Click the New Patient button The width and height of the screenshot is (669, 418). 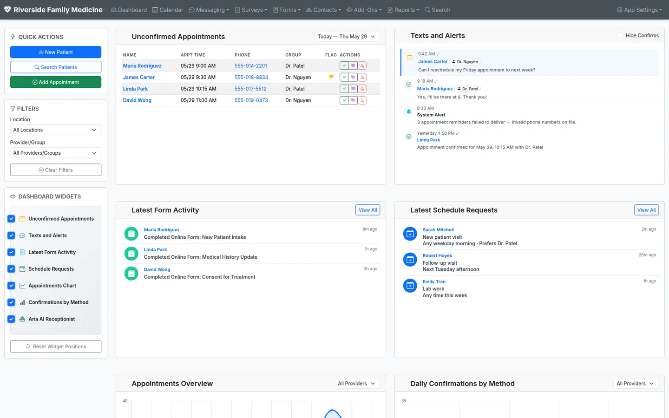(56, 52)
